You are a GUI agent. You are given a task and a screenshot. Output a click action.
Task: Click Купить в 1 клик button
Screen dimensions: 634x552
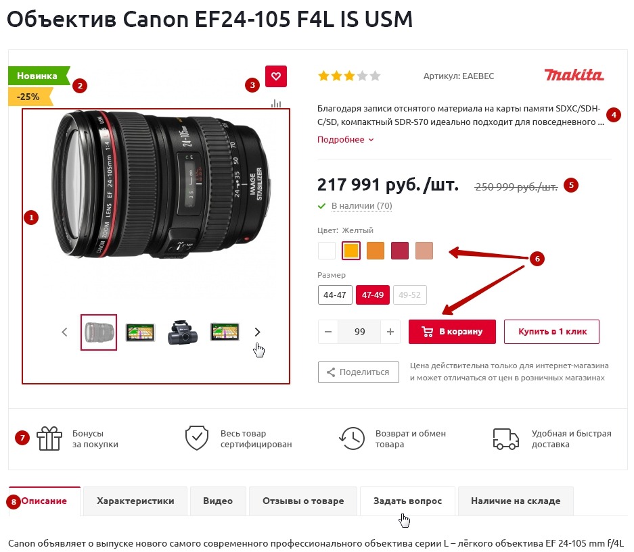(552, 332)
